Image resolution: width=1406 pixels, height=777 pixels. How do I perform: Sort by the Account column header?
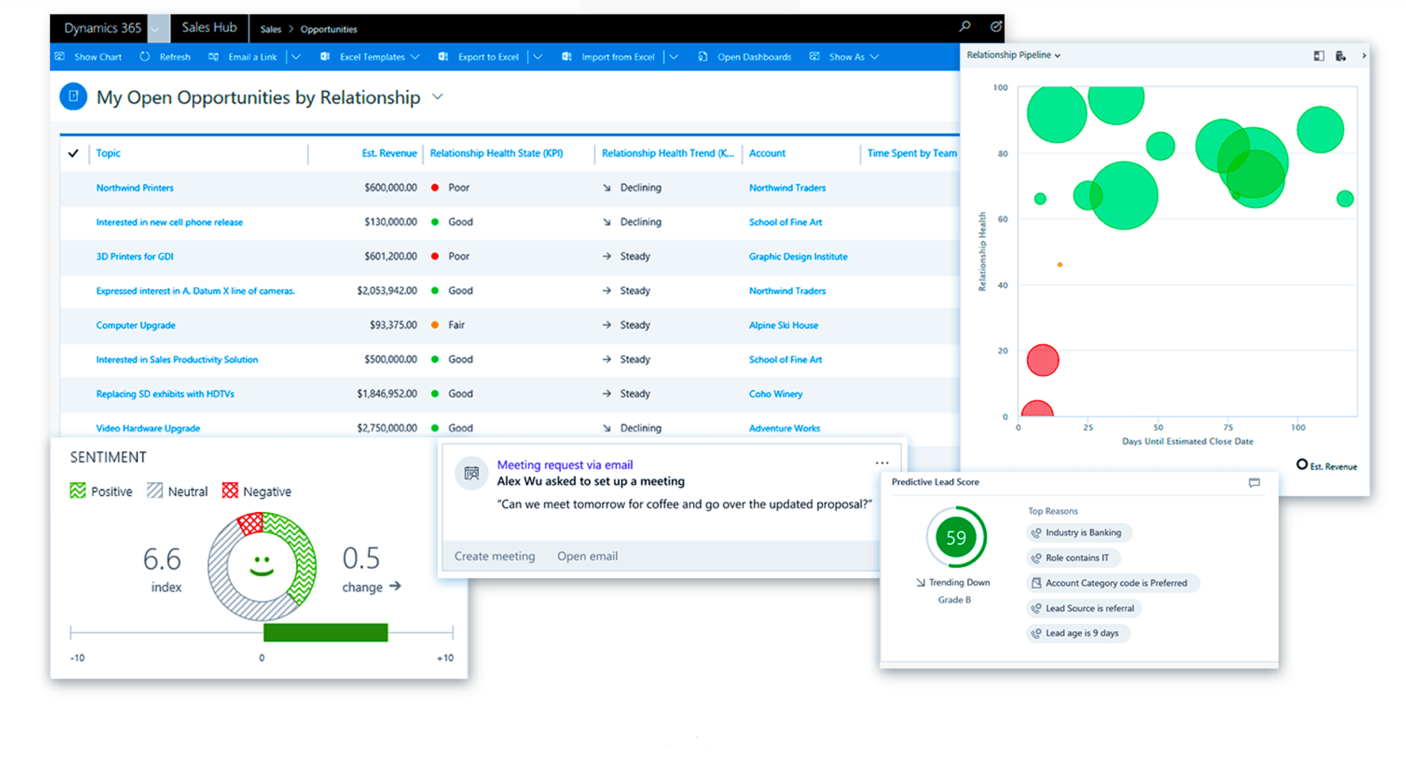[x=767, y=153]
